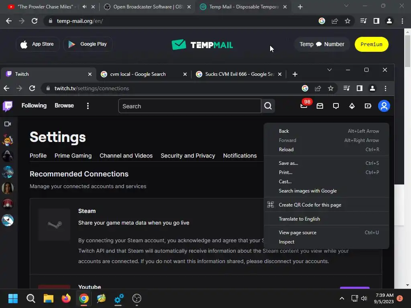
Task: Choose Translate to English in context menu
Action: 326,219
